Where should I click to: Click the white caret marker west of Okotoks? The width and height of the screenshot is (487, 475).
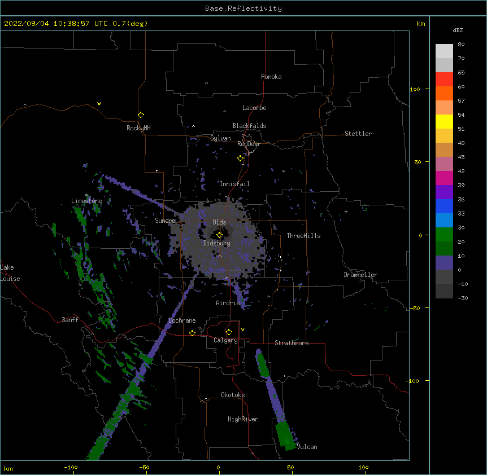click(x=206, y=399)
